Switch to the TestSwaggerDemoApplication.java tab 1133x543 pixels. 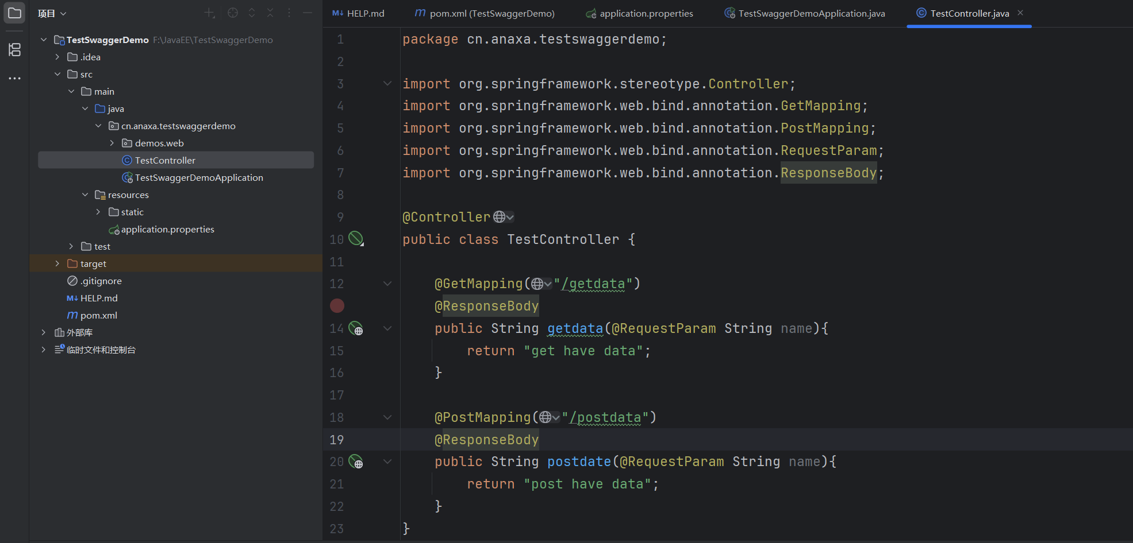tap(804, 13)
